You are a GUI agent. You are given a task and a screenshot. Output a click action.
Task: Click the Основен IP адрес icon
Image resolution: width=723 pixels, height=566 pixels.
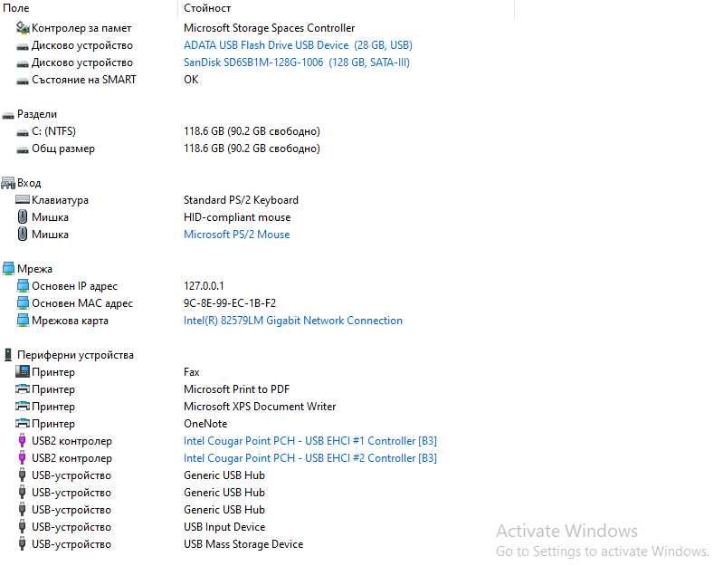coord(23,286)
